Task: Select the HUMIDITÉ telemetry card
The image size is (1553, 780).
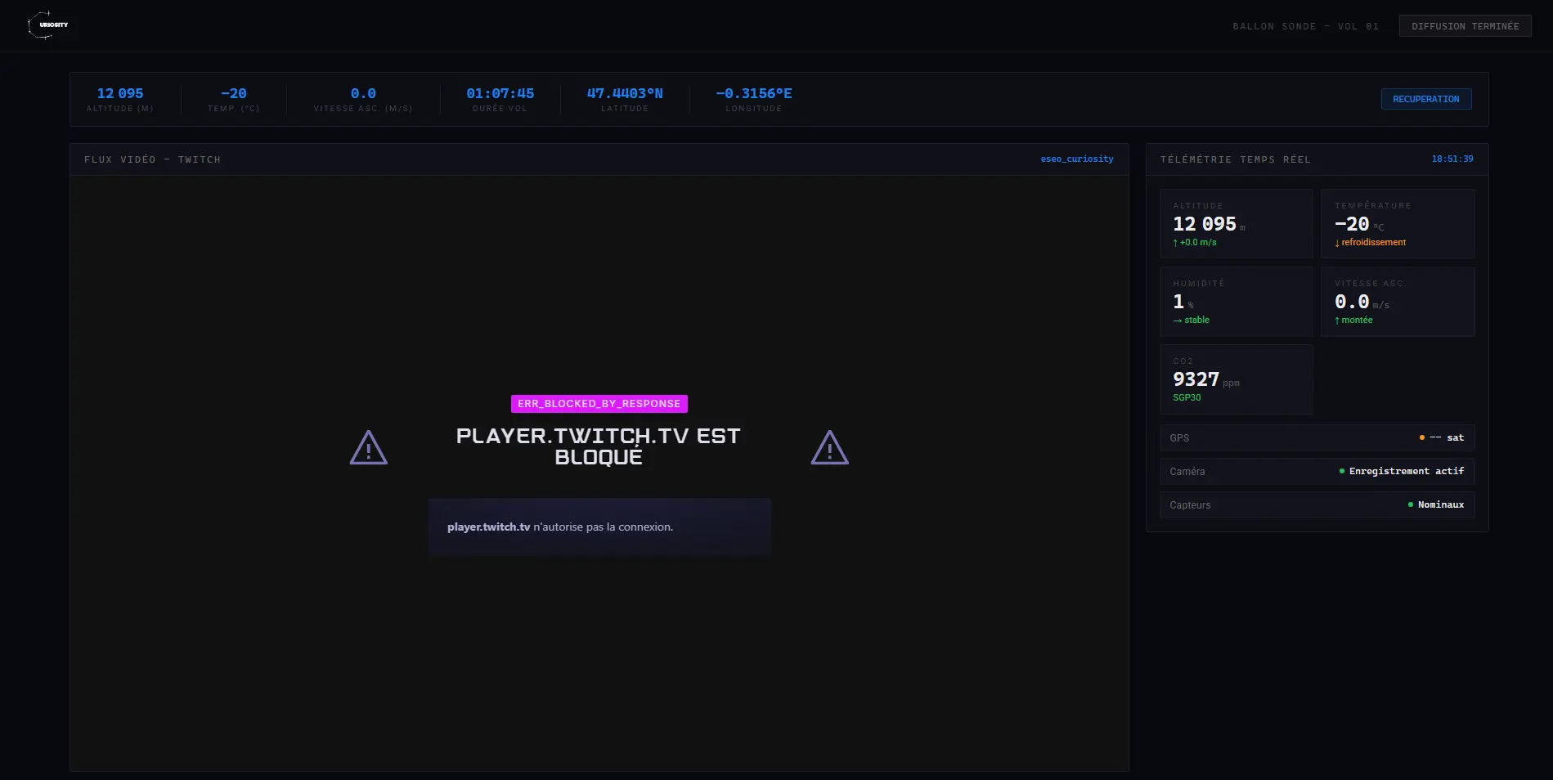Action: coord(1237,302)
